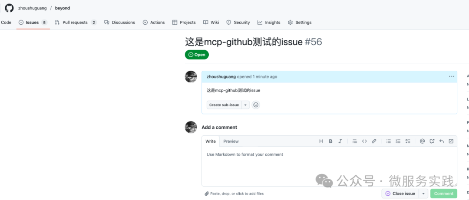Switch to the Preview tab
The image size is (469, 200).
click(x=231, y=141)
